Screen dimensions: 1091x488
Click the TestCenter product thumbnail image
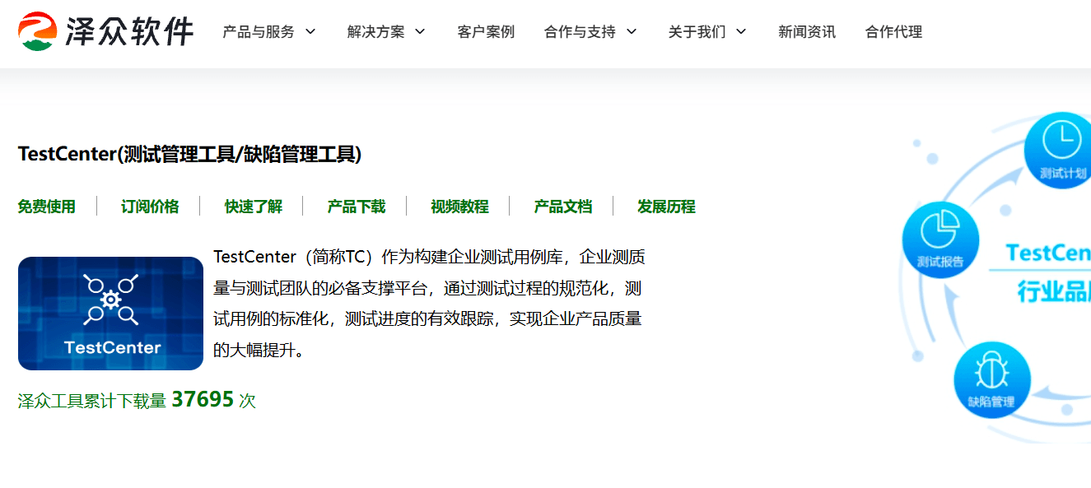point(110,314)
